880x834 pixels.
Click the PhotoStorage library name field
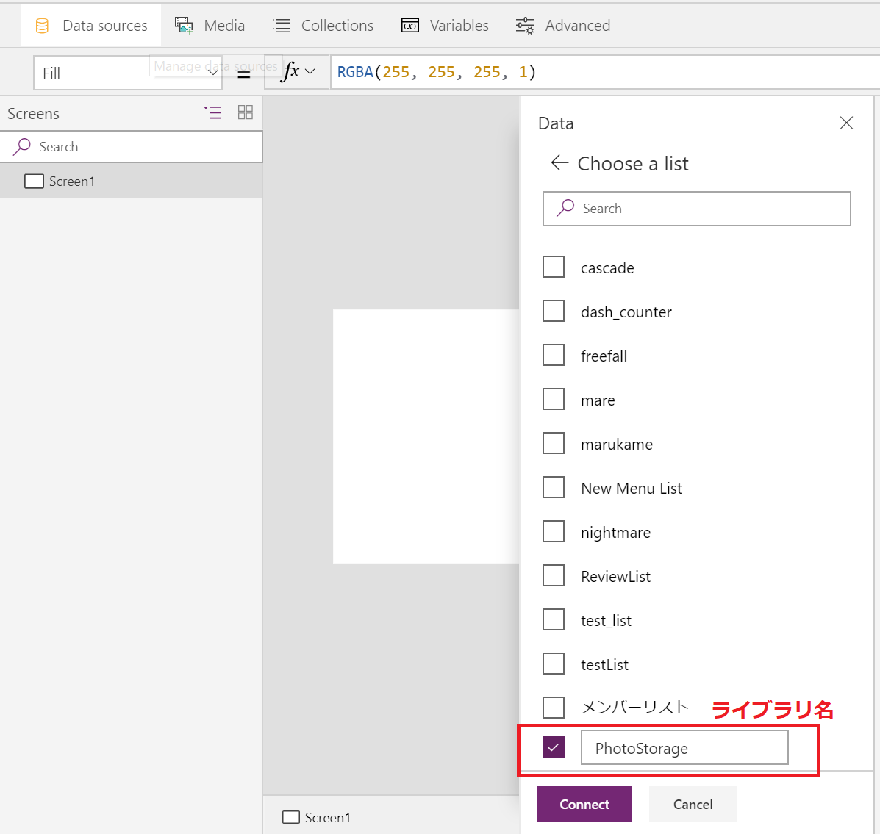[684, 747]
